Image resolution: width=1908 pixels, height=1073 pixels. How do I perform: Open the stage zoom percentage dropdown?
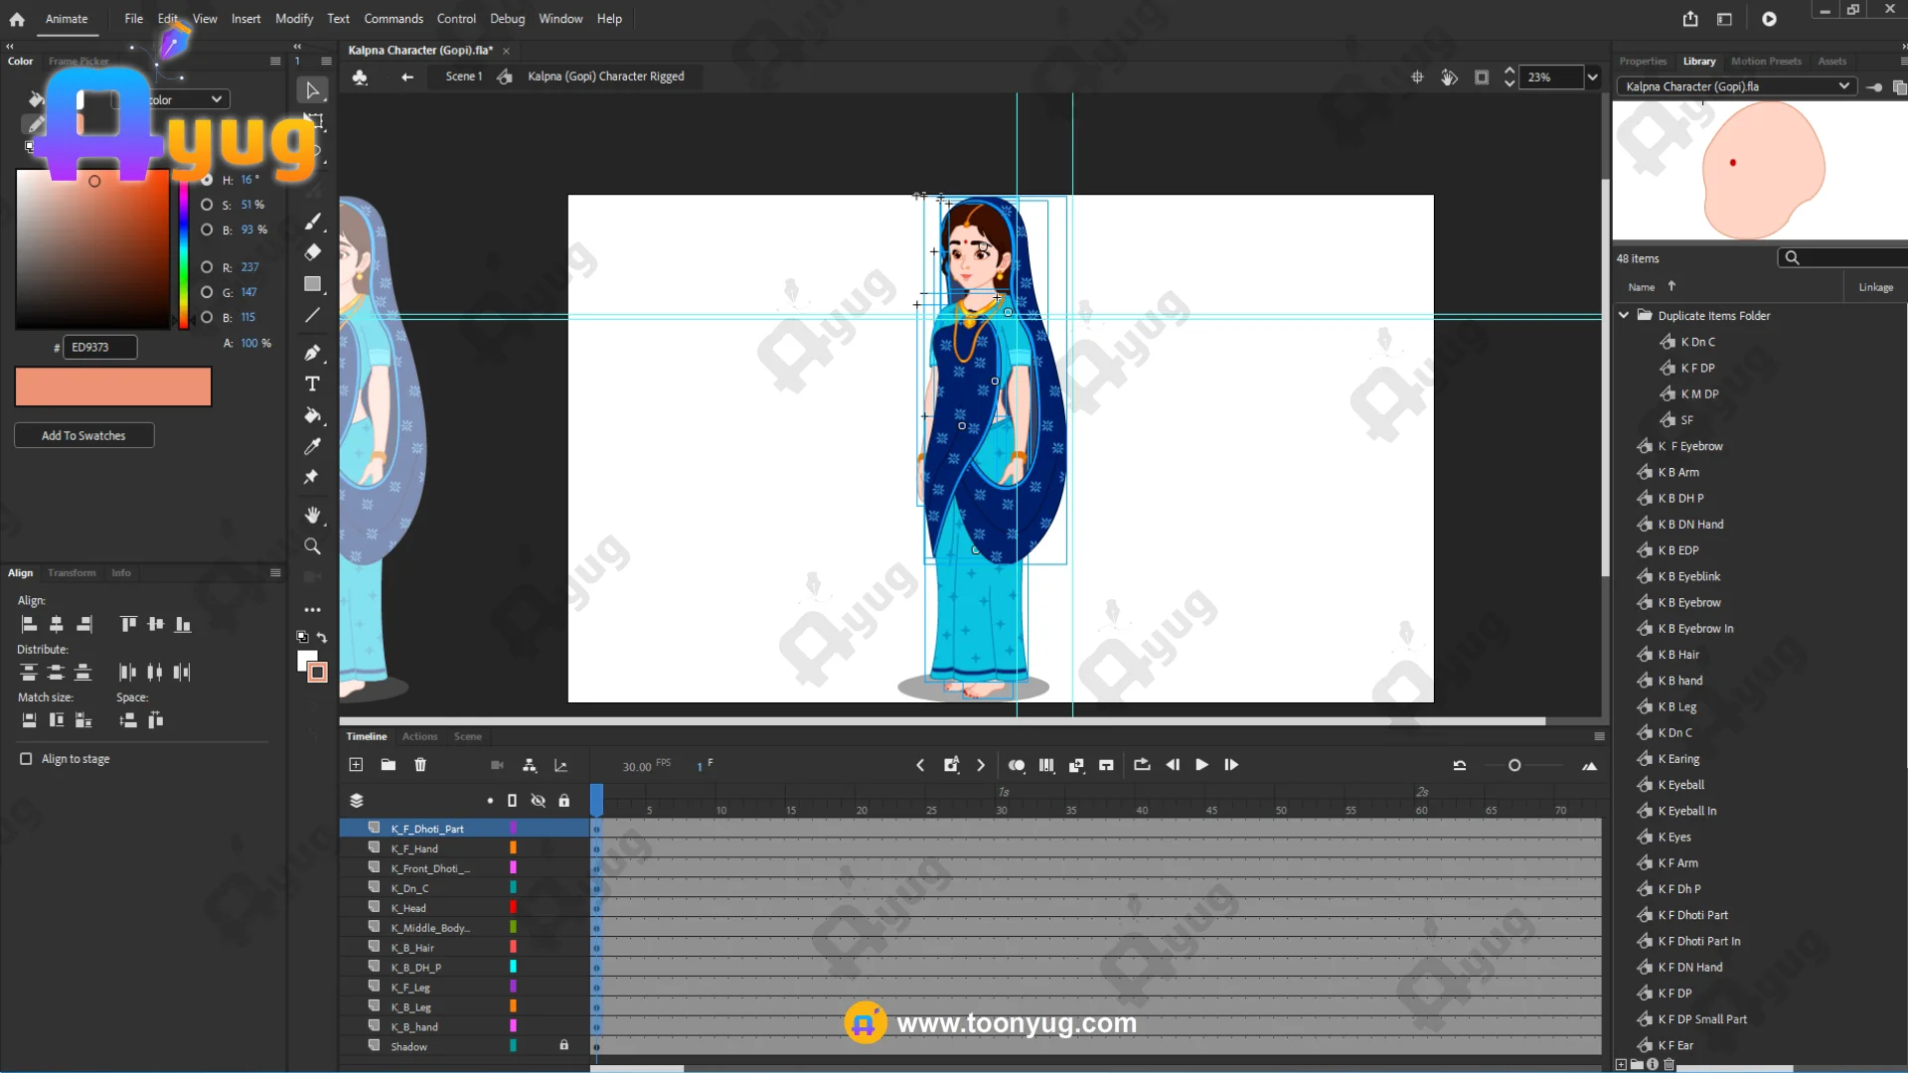pos(1592,77)
